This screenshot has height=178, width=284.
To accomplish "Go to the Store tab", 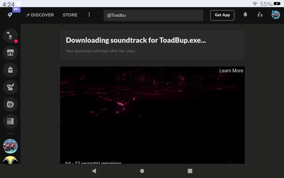I will 70,15.
